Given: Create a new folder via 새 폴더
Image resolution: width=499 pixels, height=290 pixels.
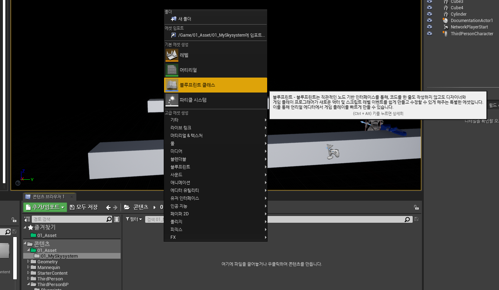Looking at the screenshot, I should [215, 19].
